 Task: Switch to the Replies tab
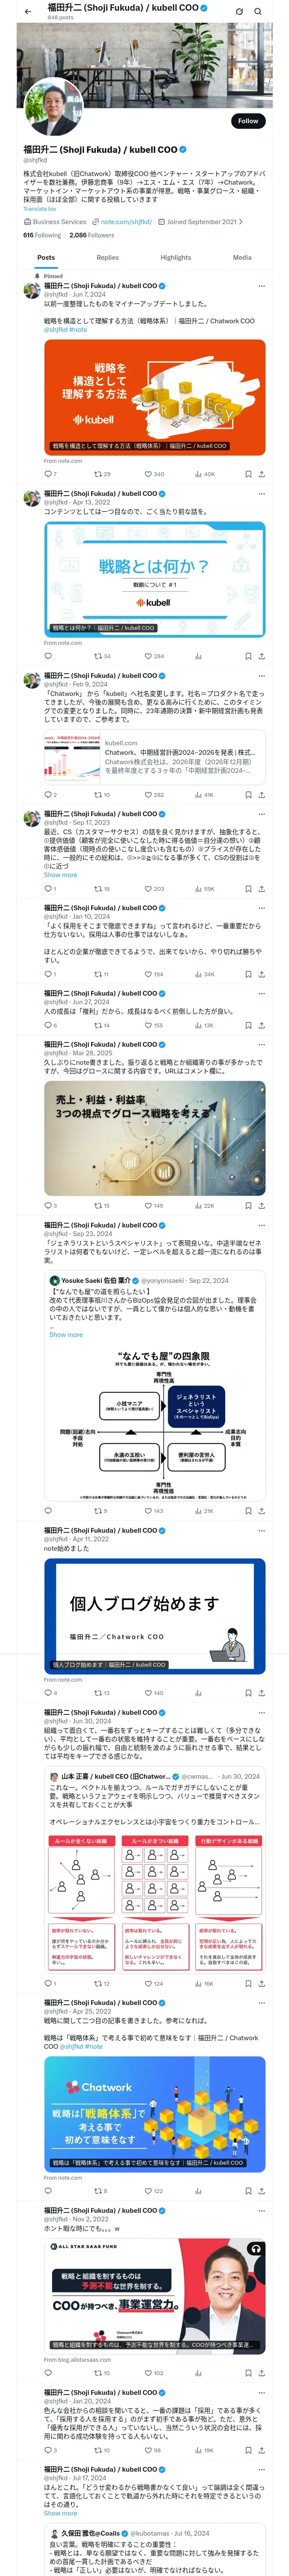tap(107, 257)
